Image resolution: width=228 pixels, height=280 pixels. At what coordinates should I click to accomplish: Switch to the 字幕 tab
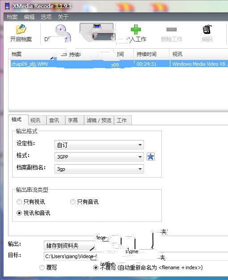pos(75,120)
